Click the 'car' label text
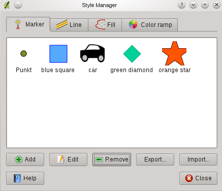 (93, 70)
